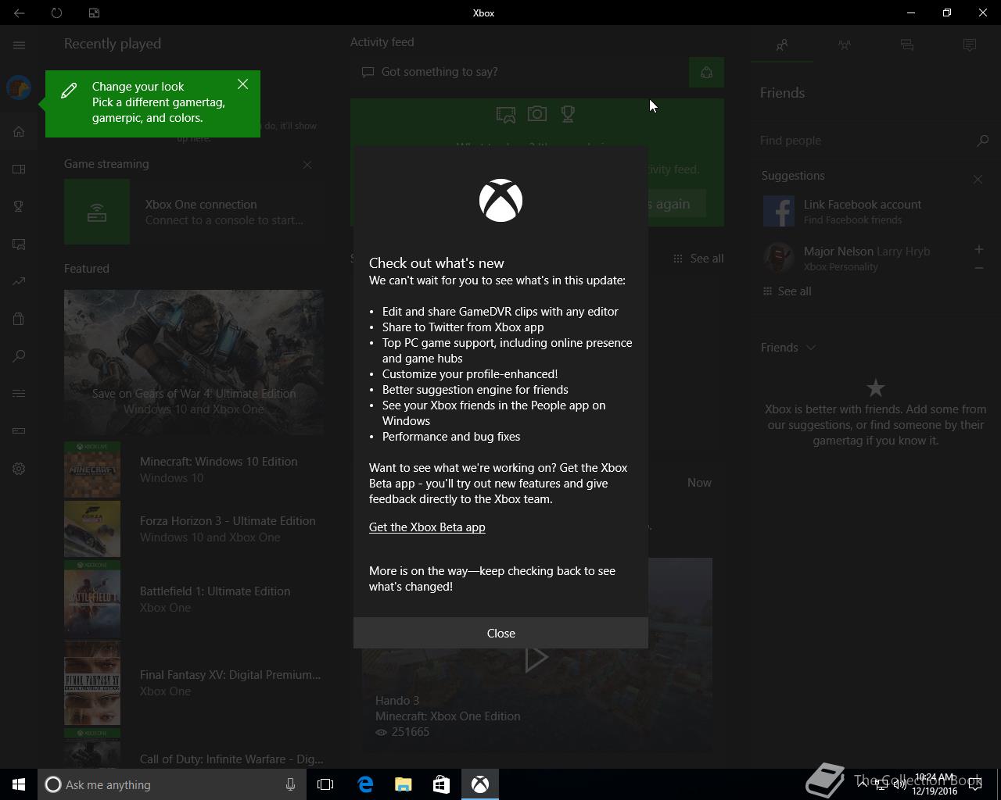The width and height of the screenshot is (1001, 800).
Task: Open the Windows Store from taskbar
Action: 441,784
